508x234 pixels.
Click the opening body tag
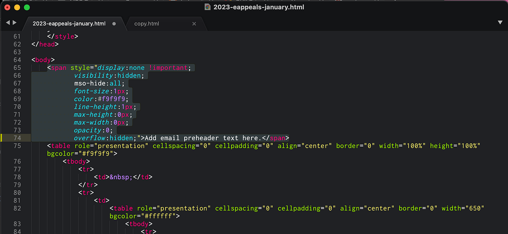43,60
